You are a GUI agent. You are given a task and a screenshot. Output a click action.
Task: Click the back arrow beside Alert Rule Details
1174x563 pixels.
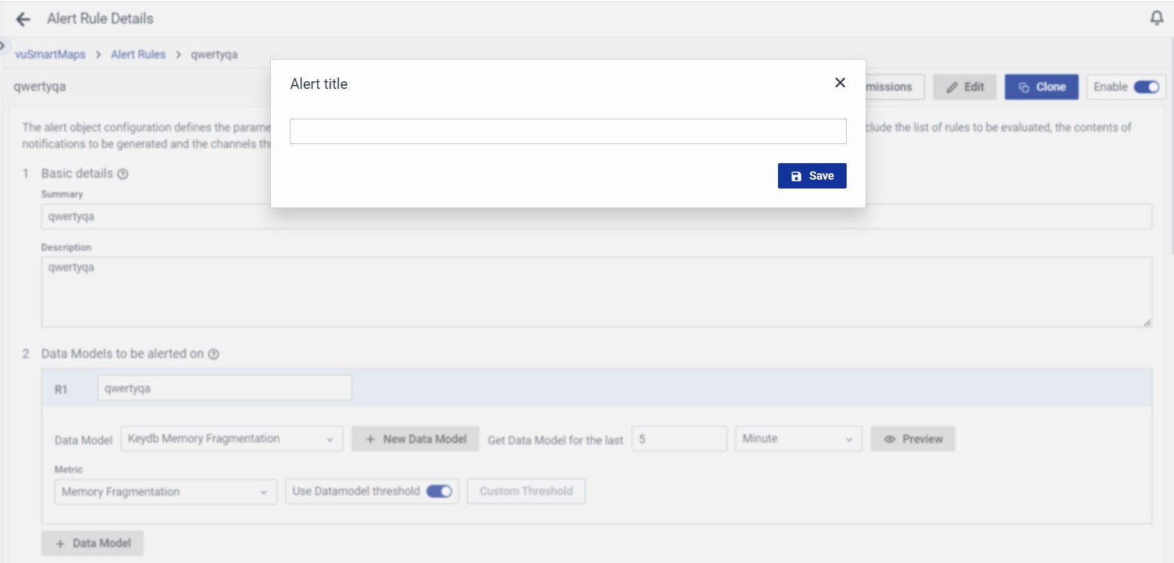pos(23,20)
